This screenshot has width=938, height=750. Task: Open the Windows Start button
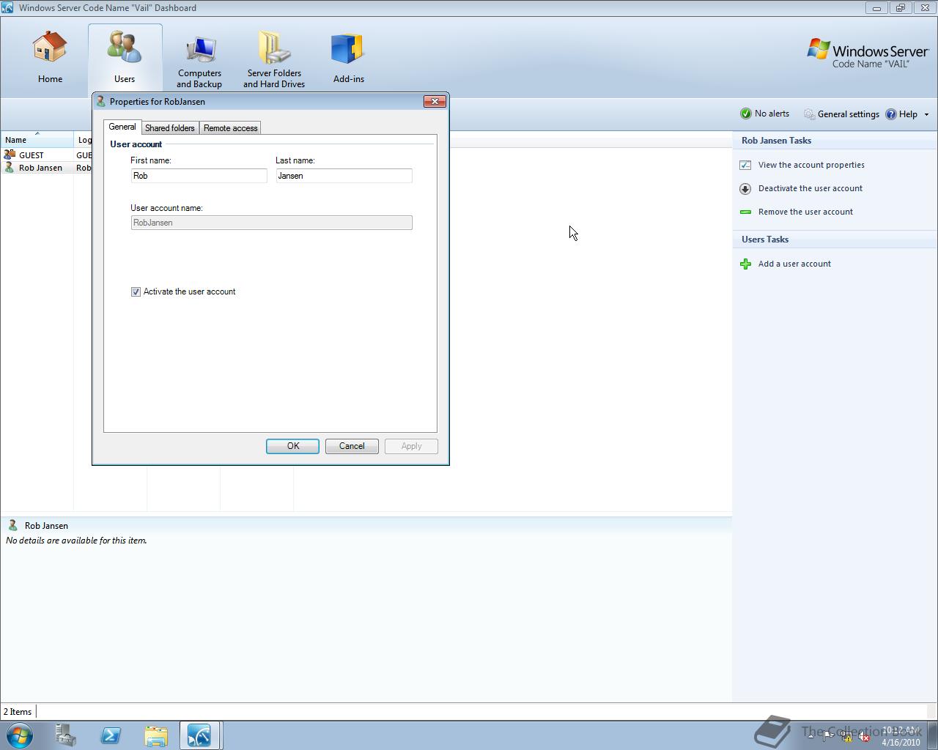[20, 735]
